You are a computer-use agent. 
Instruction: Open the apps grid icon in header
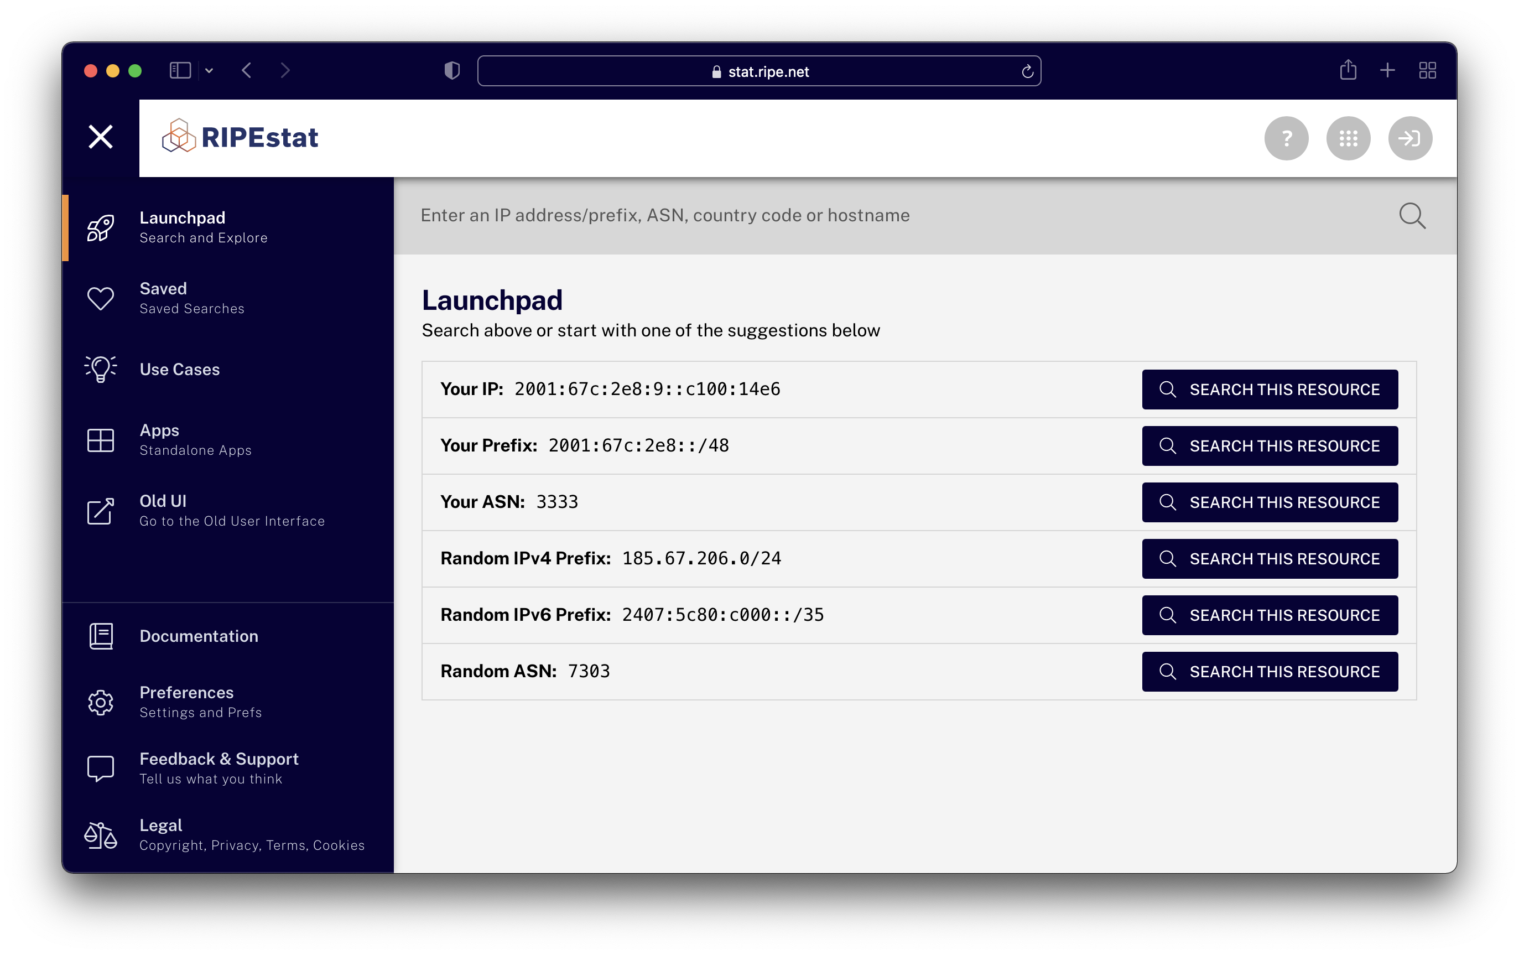(1348, 138)
